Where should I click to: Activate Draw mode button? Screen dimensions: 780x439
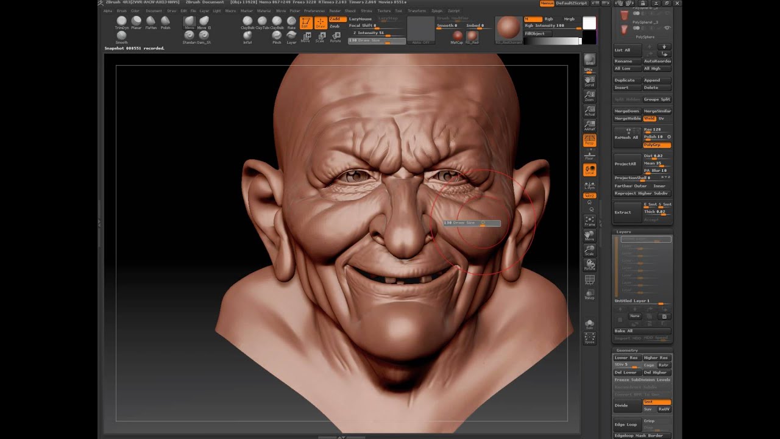[320, 23]
